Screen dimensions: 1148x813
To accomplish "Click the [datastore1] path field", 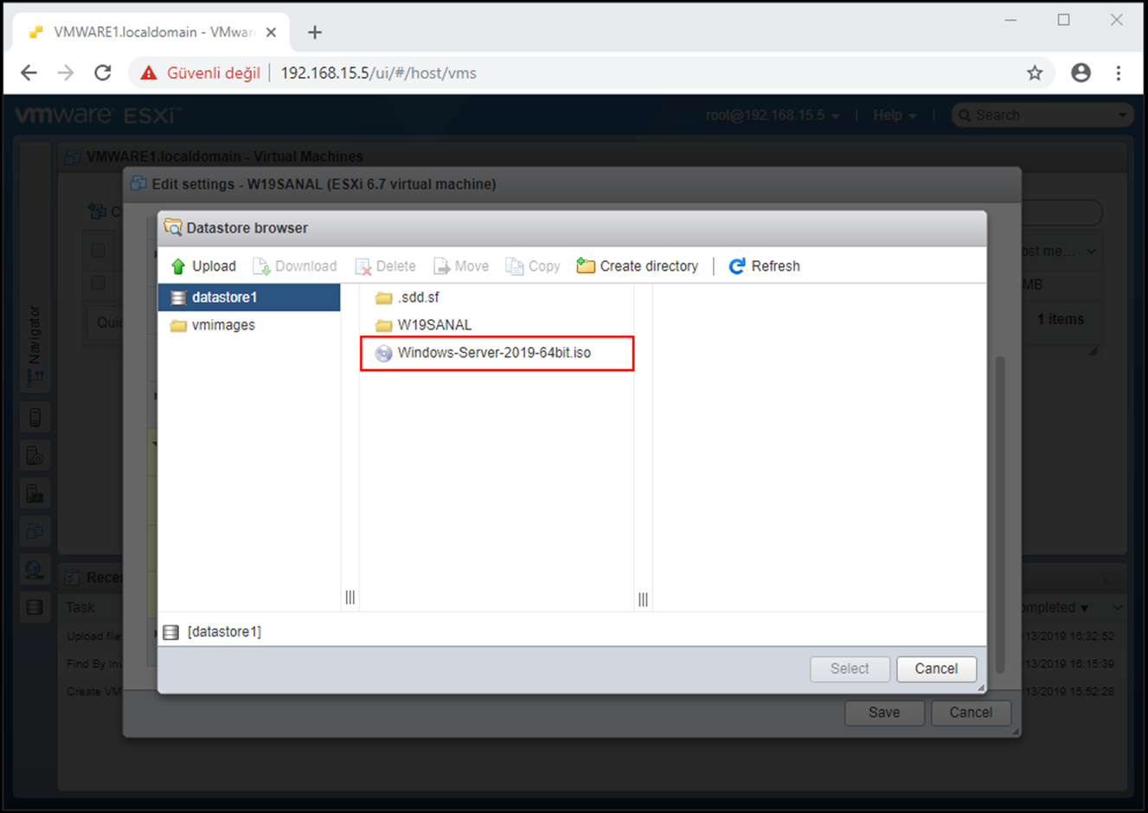I will (x=572, y=631).
